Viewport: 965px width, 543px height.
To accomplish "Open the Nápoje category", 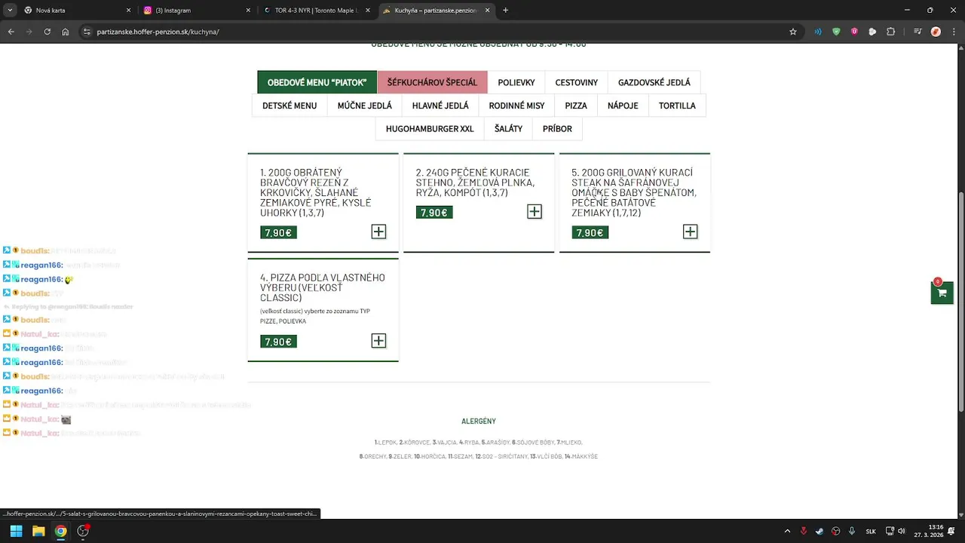I will click(623, 106).
